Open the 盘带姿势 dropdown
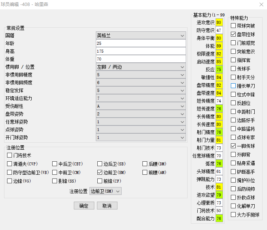The image size is (267, 230). coord(141,114)
